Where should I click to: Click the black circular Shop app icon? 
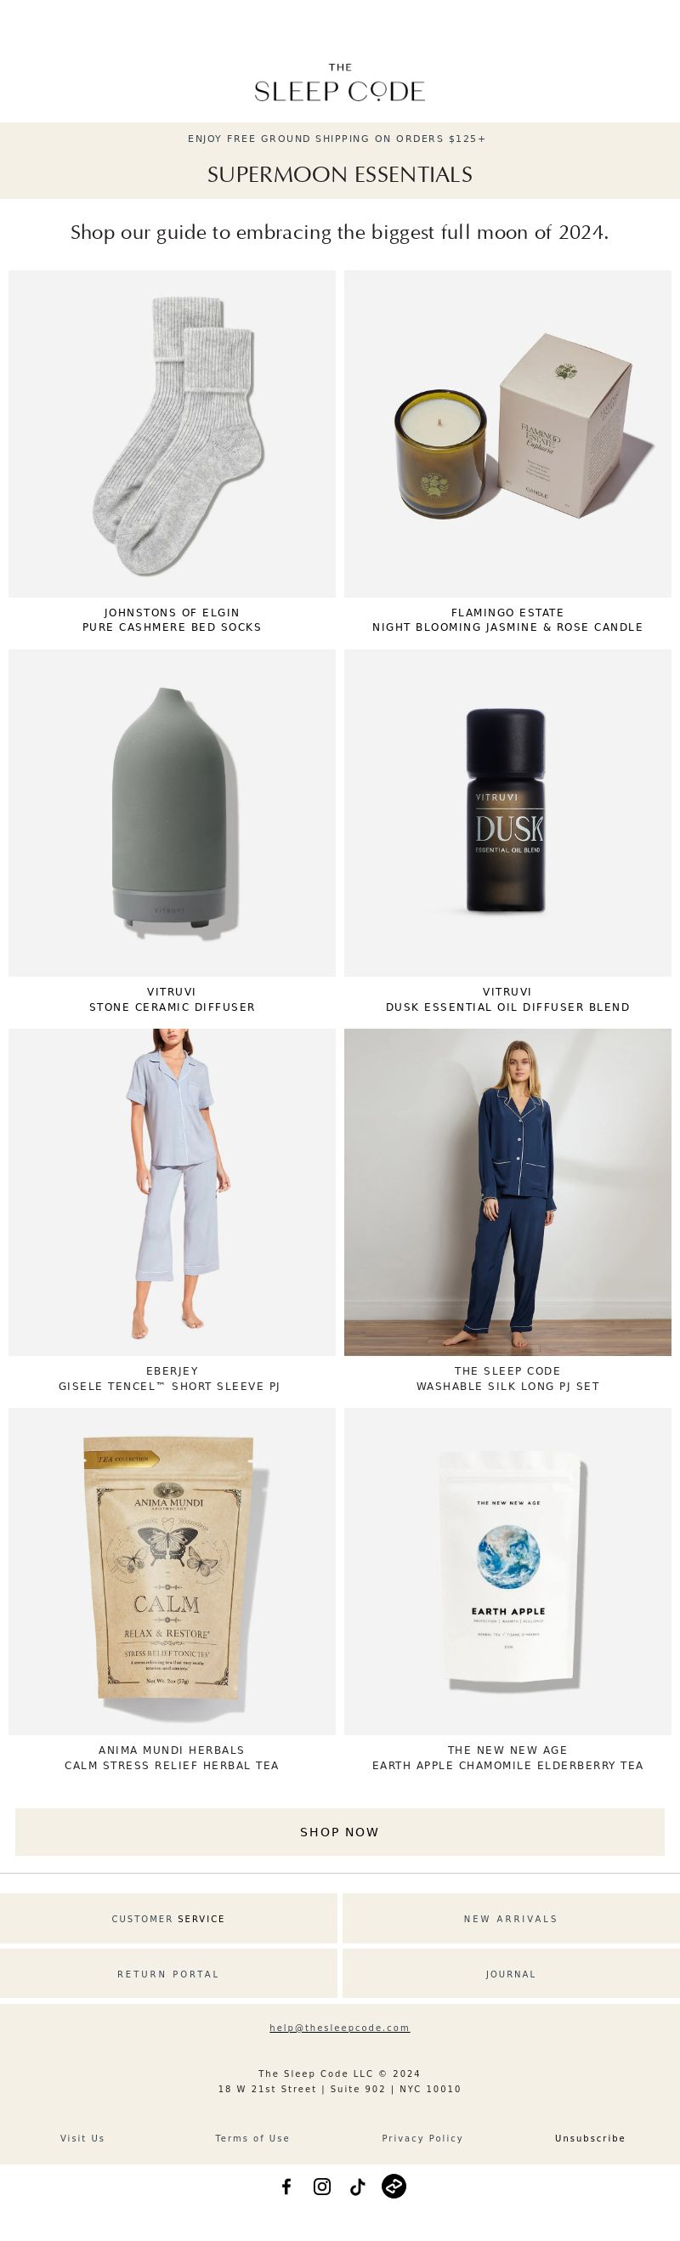394,2187
